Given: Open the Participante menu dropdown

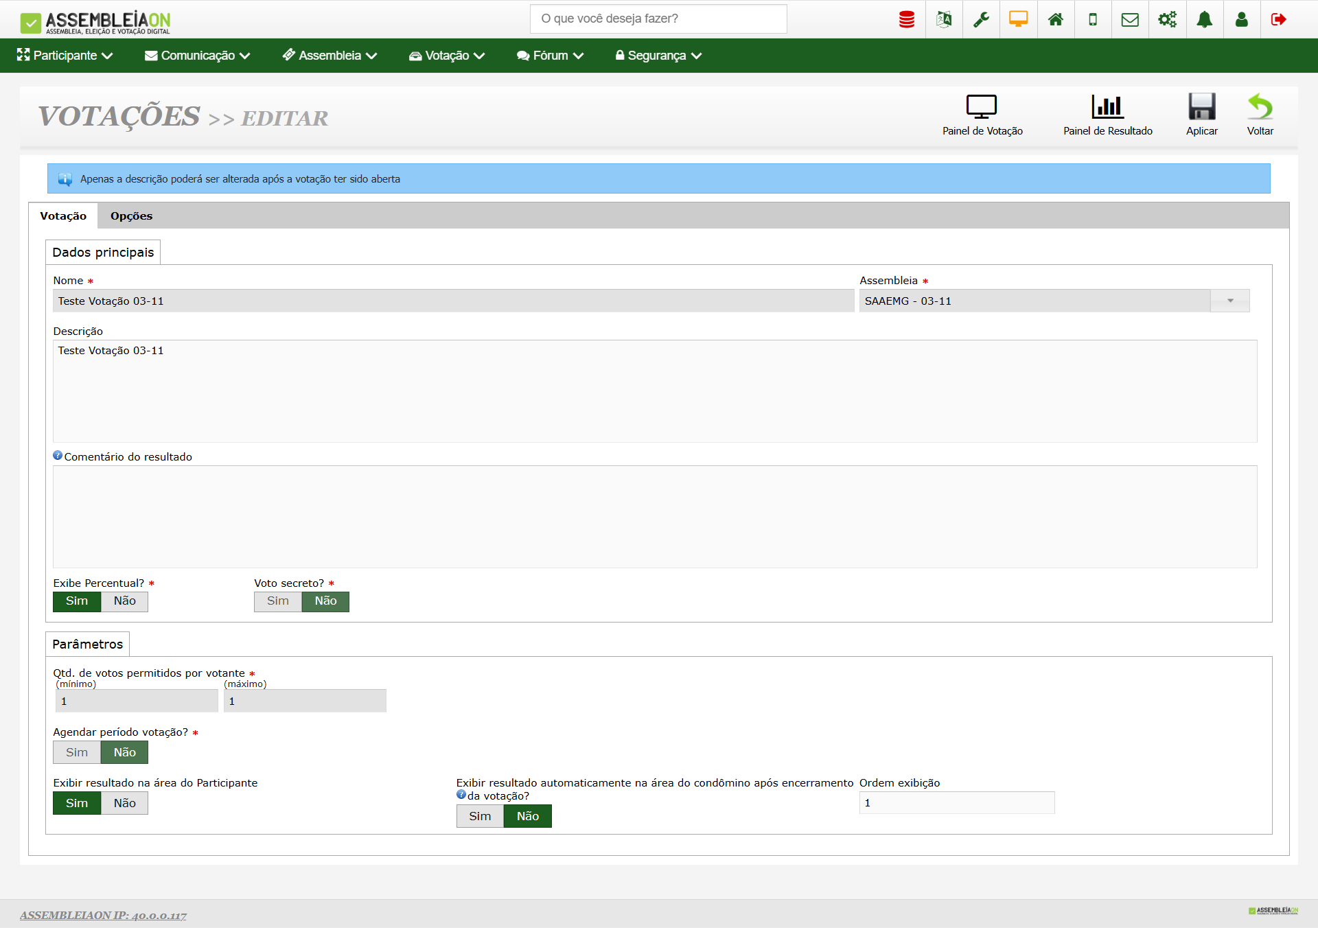Looking at the screenshot, I should [x=65, y=56].
